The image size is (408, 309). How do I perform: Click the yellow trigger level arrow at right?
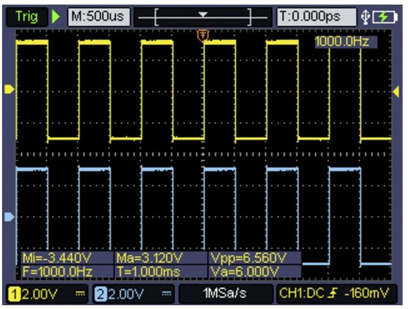coord(396,92)
